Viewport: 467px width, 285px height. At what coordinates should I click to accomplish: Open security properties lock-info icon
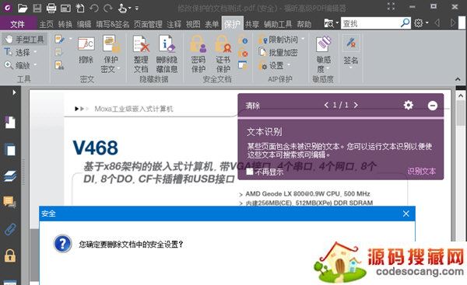pos(243,40)
